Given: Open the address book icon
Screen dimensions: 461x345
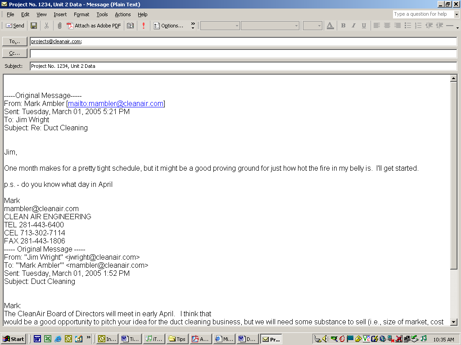Looking at the screenshot, I should point(130,26).
